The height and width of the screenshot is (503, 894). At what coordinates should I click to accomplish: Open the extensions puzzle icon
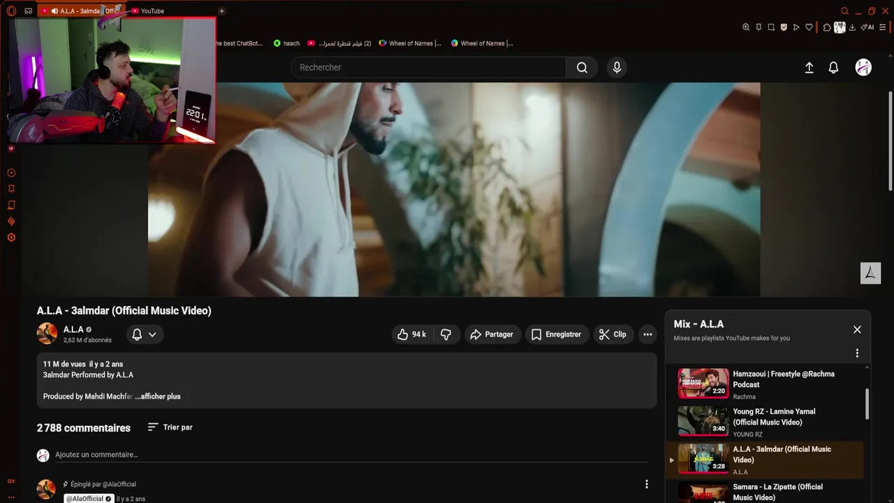pyautogui.click(x=827, y=27)
